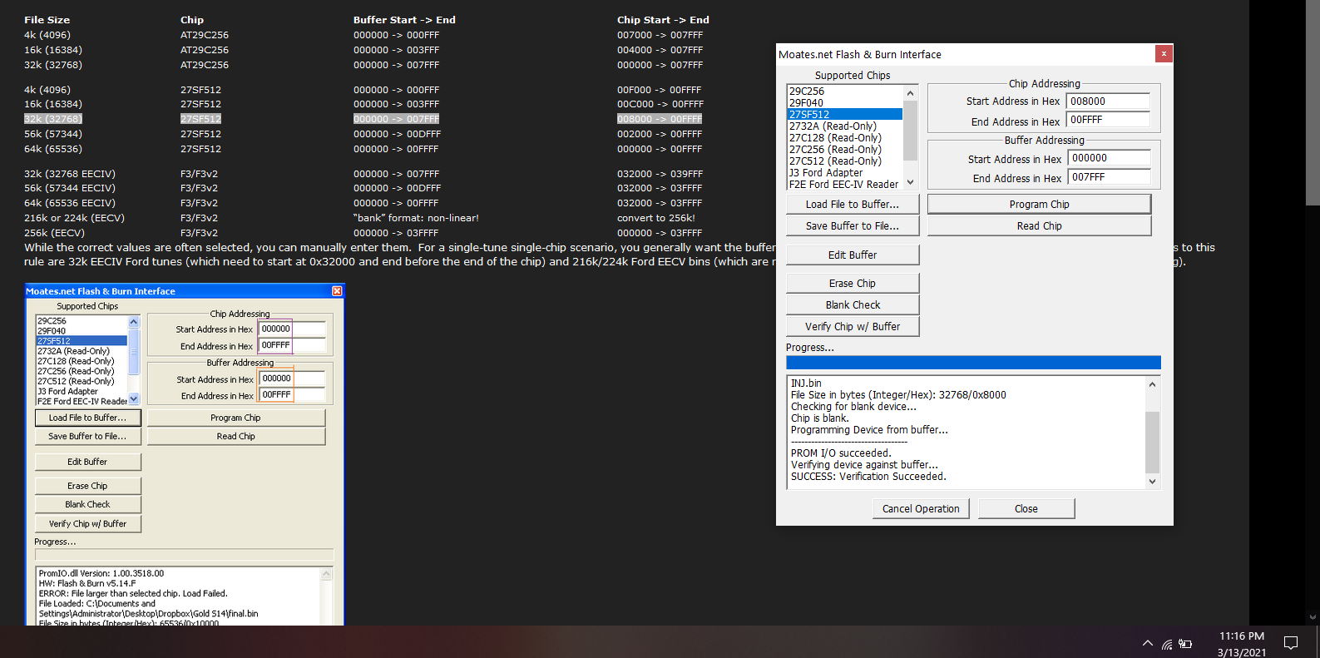Screen dimensions: 1320x658
Task: Show hidden icons in the system tray
Action: pos(1147,643)
